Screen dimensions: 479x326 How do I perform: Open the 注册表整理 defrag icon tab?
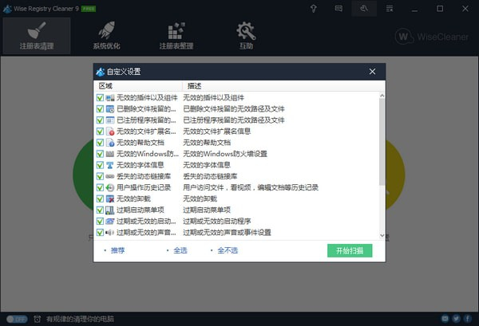[176, 35]
